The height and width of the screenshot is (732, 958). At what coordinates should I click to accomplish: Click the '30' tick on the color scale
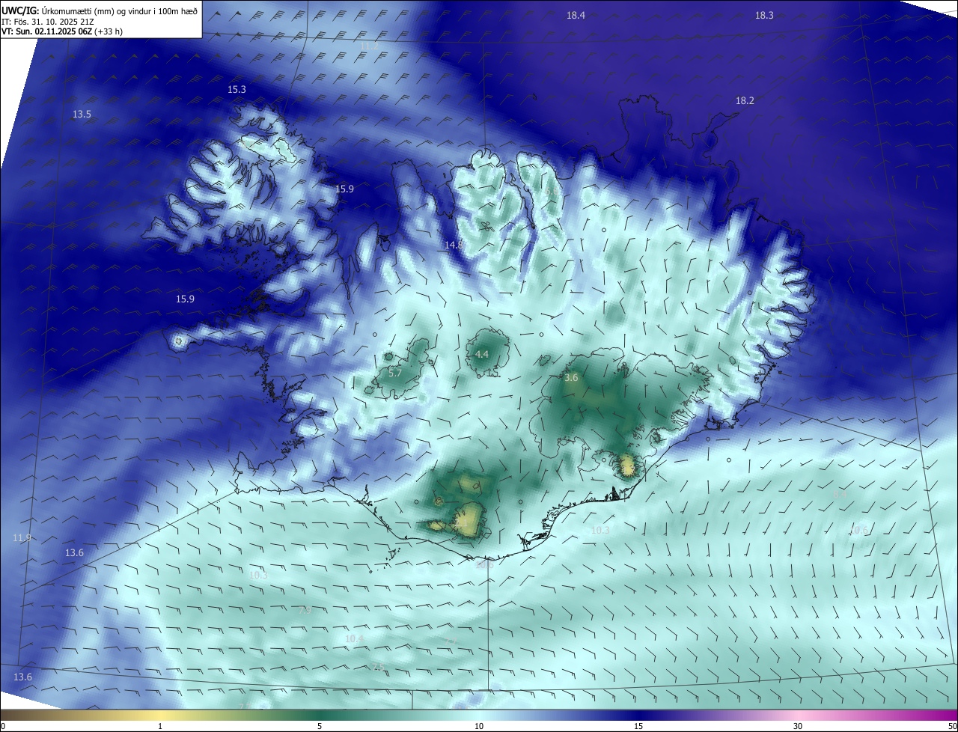point(798,726)
